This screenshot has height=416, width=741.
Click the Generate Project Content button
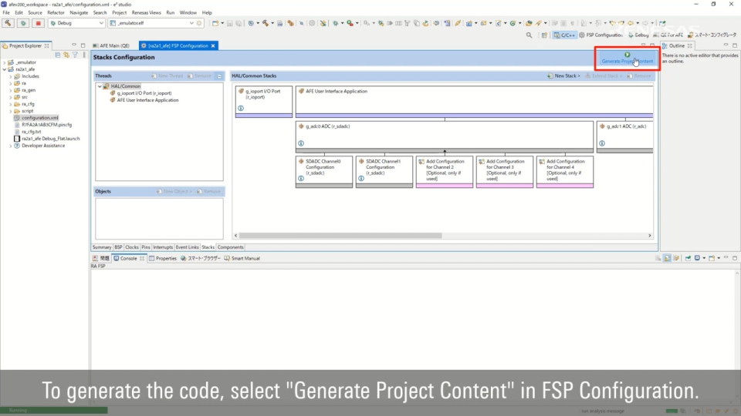pos(627,59)
